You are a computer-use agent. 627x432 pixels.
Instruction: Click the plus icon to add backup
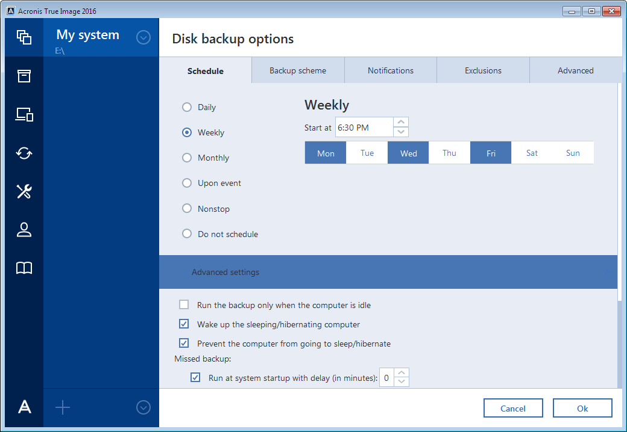pos(63,407)
